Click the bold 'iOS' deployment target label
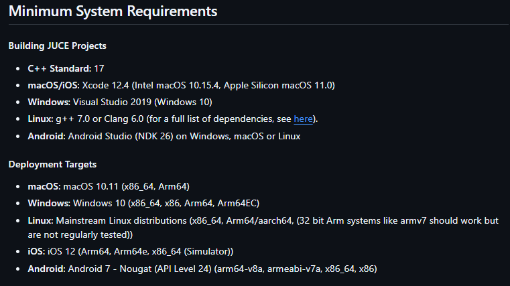Image resolution: width=510 pixels, height=286 pixels. pyautogui.click(x=37, y=251)
